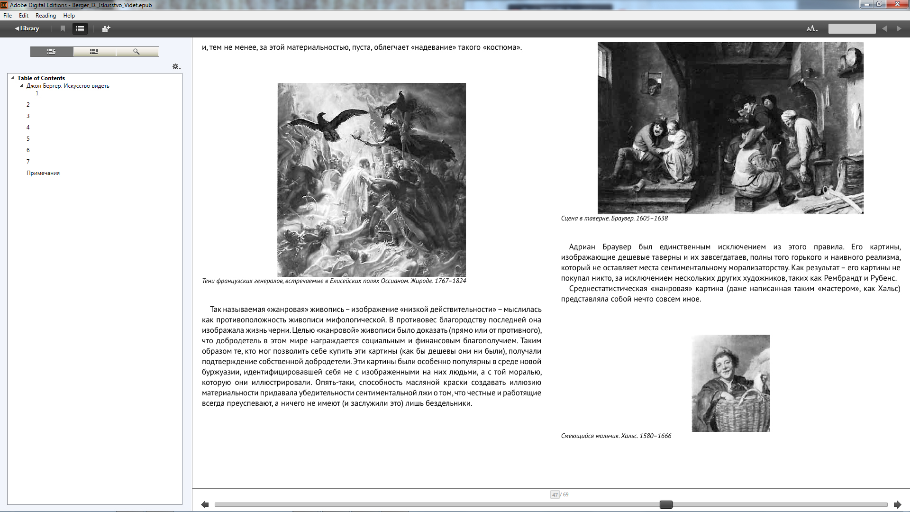
Task: Switch to the Search panel tab
Action: [x=137, y=51]
